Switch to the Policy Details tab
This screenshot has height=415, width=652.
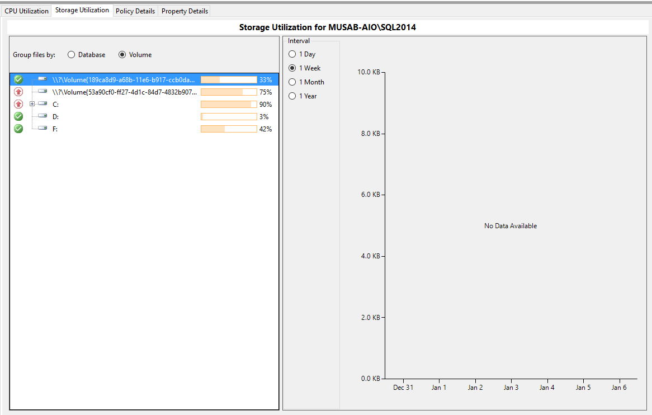click(135, 11)
